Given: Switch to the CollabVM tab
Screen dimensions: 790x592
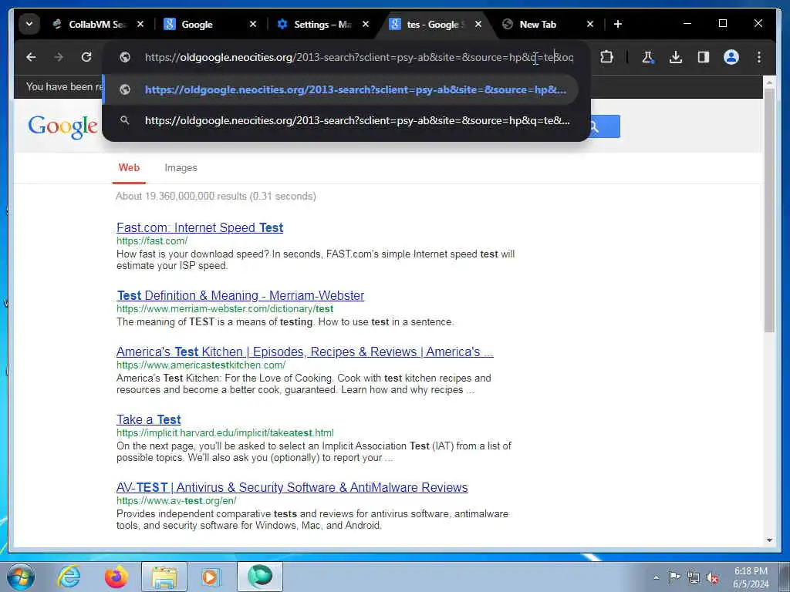Looking at the screenshot, I should [96, 24].
